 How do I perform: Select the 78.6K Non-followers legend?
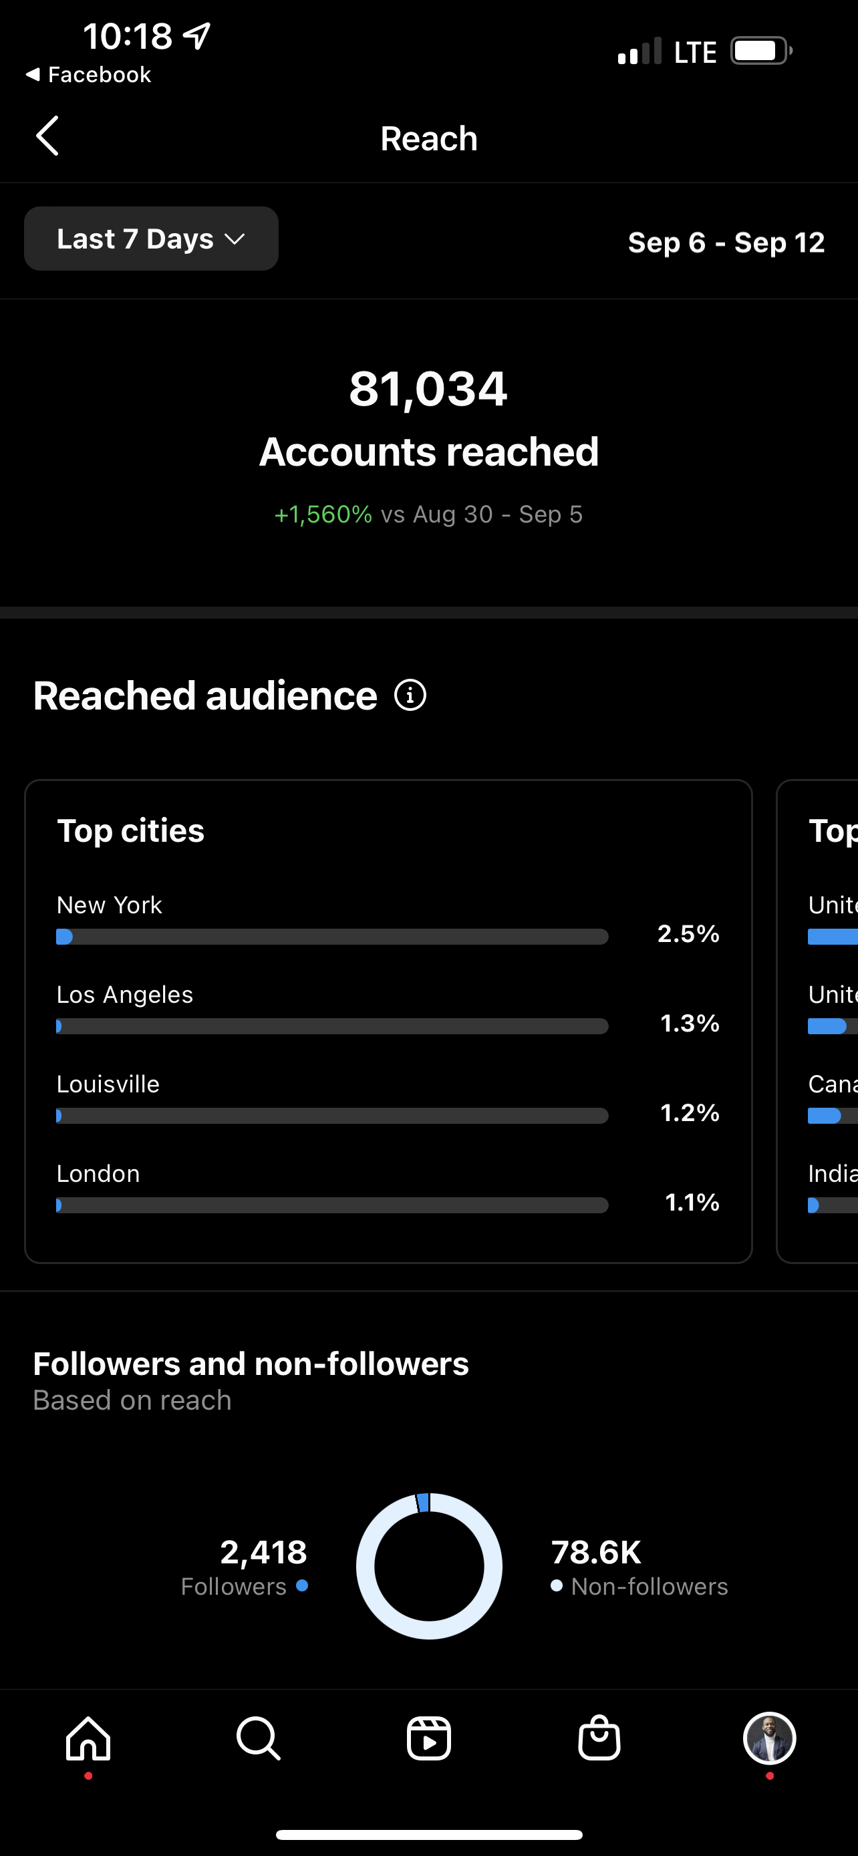(x=639, y=1567)
